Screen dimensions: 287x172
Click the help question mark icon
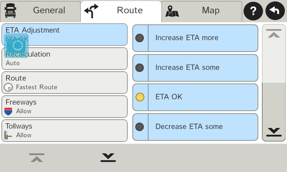(x=253, y=11)
